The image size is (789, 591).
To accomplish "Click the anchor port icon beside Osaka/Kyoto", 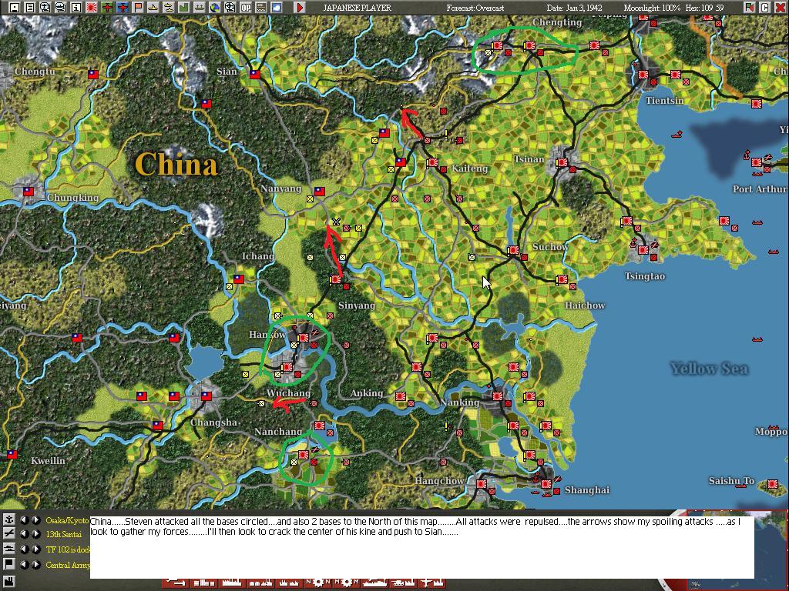I will click(x=8, y=519).
